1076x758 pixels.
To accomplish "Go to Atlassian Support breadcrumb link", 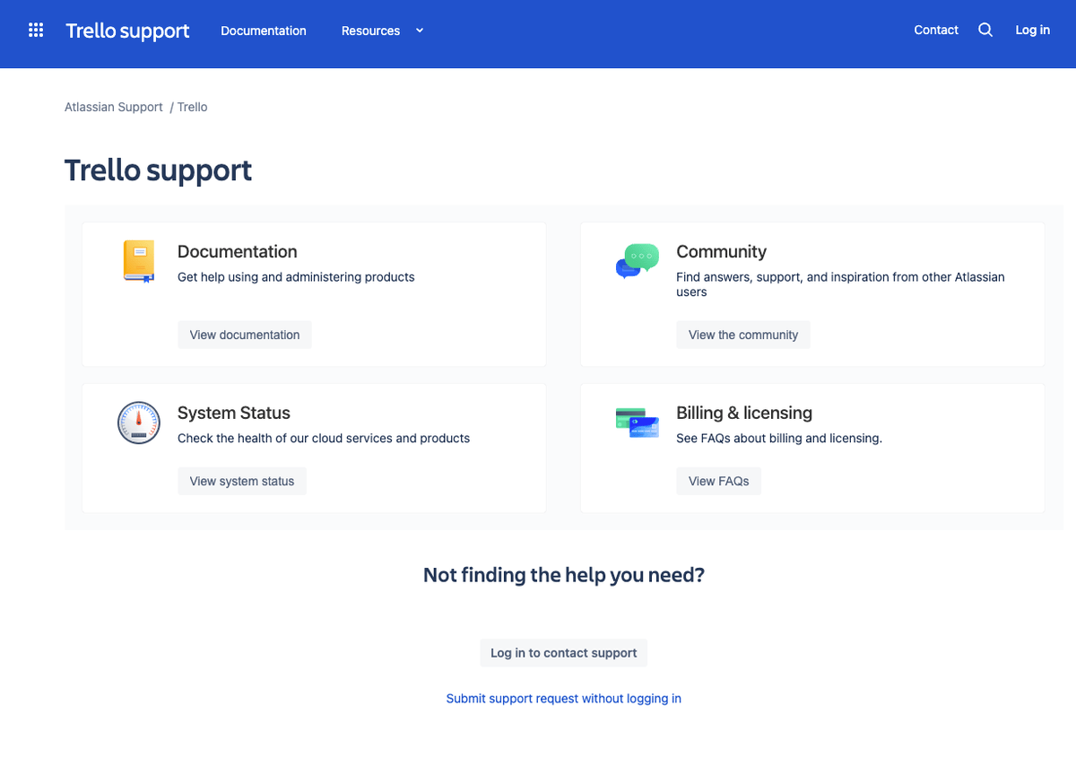I will [114, 107].
